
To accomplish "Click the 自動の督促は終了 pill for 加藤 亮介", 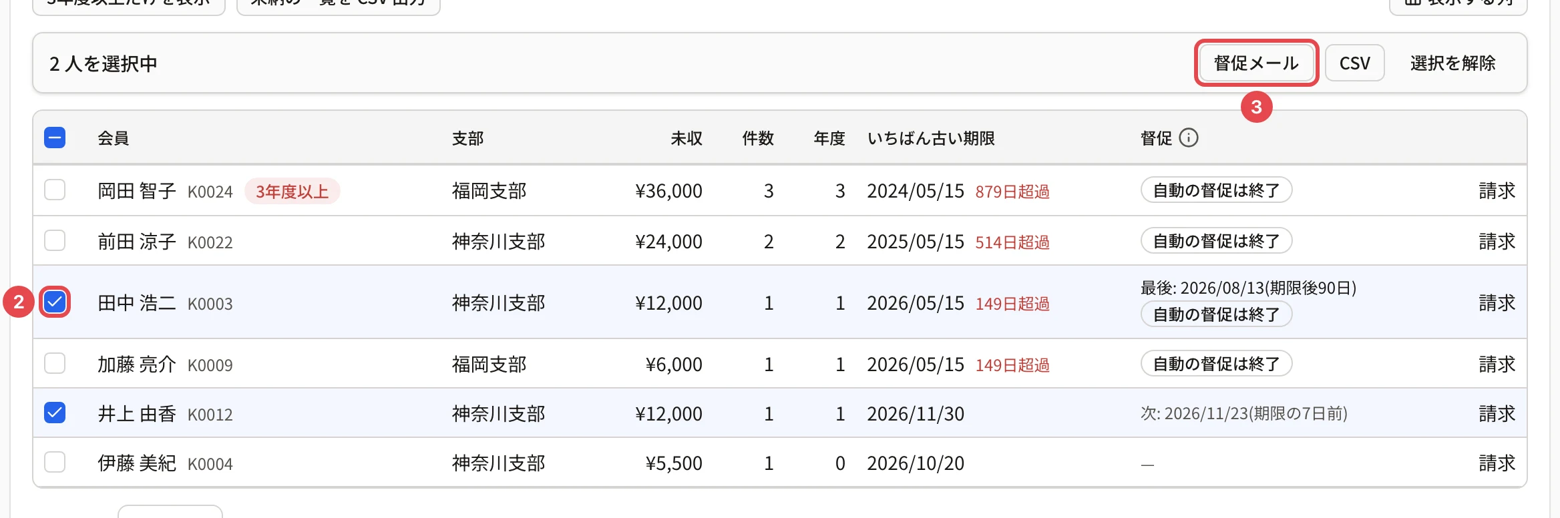I will tap(1216, 364).
